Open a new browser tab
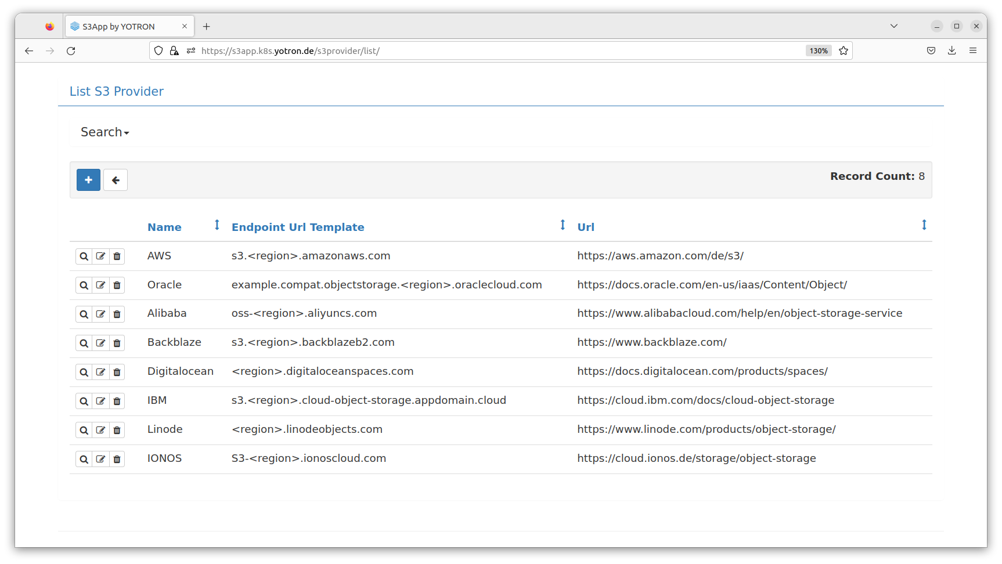 [207, 27]
